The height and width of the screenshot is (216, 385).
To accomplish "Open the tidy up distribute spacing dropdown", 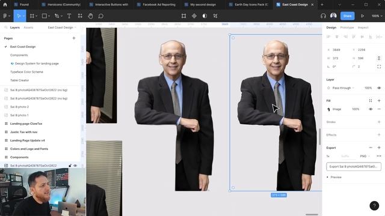I will (x=379, y=37).
